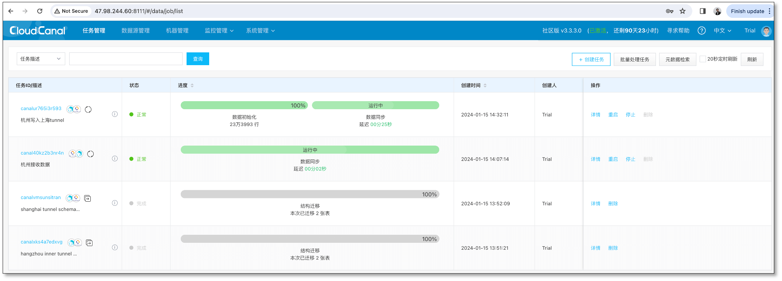This screenshot has height=281, width=782.
Task: Click the task search text input field
Action: (x=126, y=59)
